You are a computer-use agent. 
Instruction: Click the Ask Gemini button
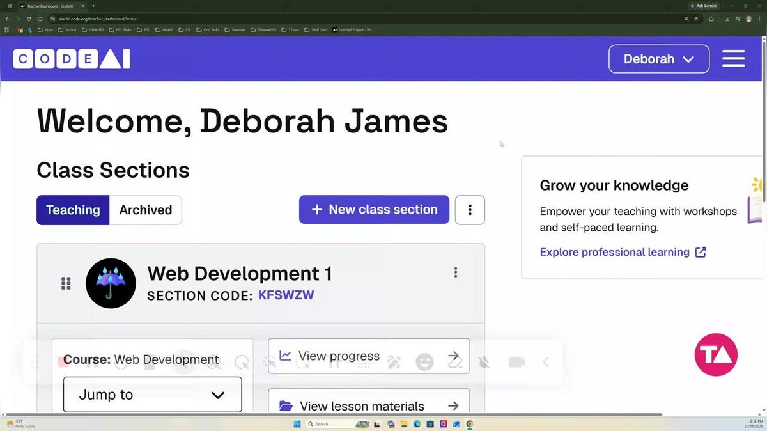[x=703, y=6]
